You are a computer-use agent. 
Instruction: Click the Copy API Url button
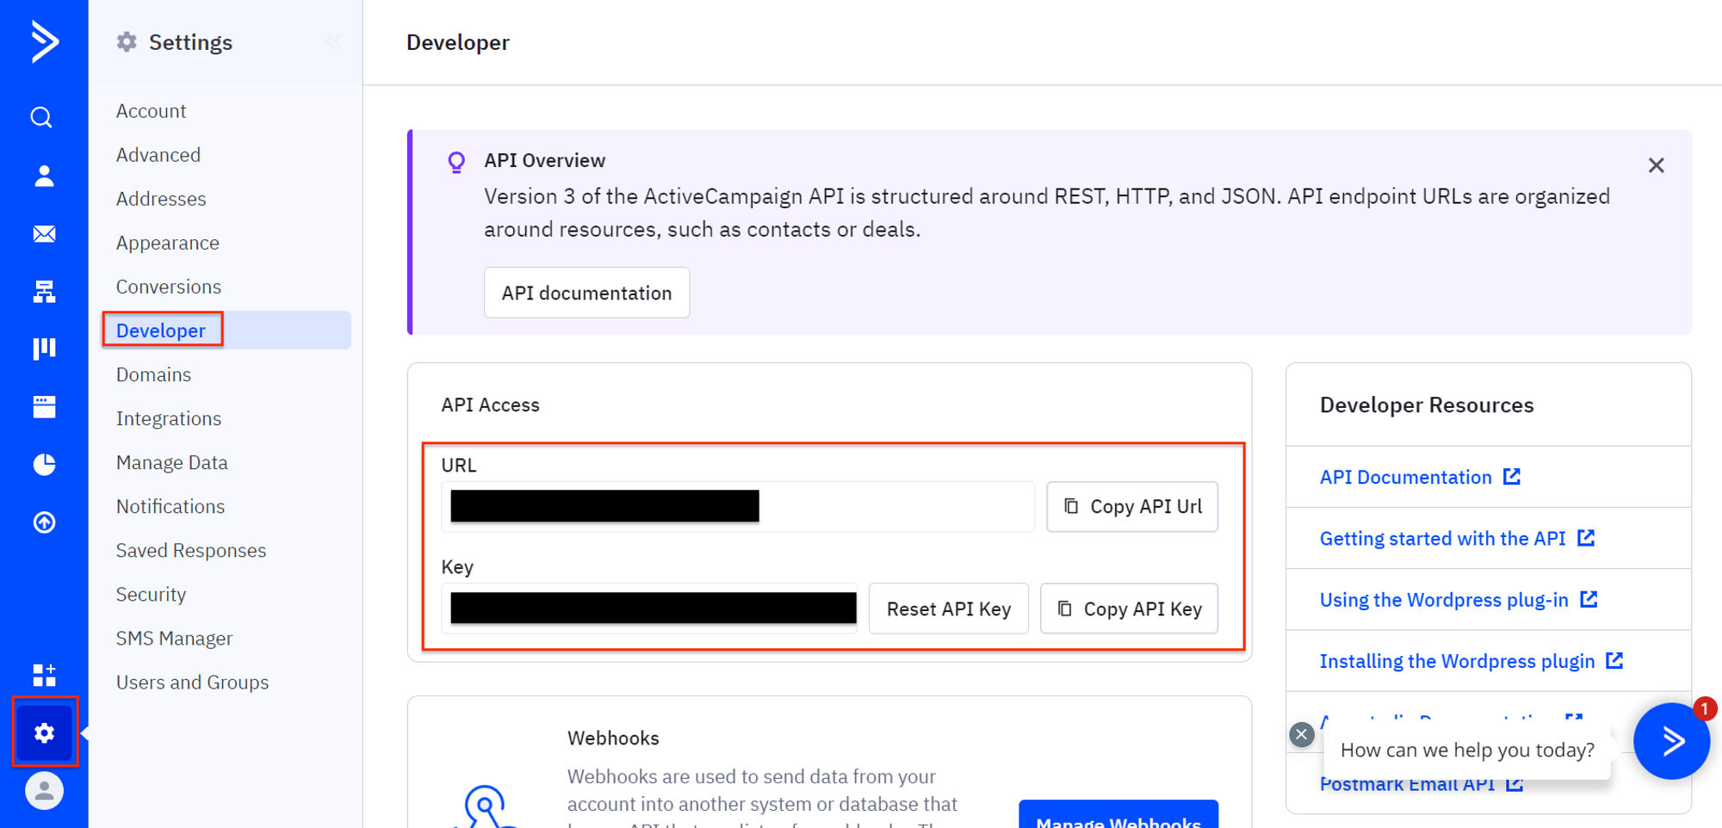1132,507
